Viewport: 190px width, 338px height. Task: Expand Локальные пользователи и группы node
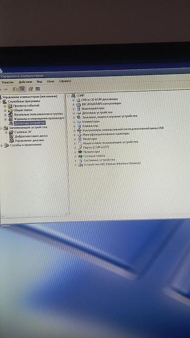5,115
